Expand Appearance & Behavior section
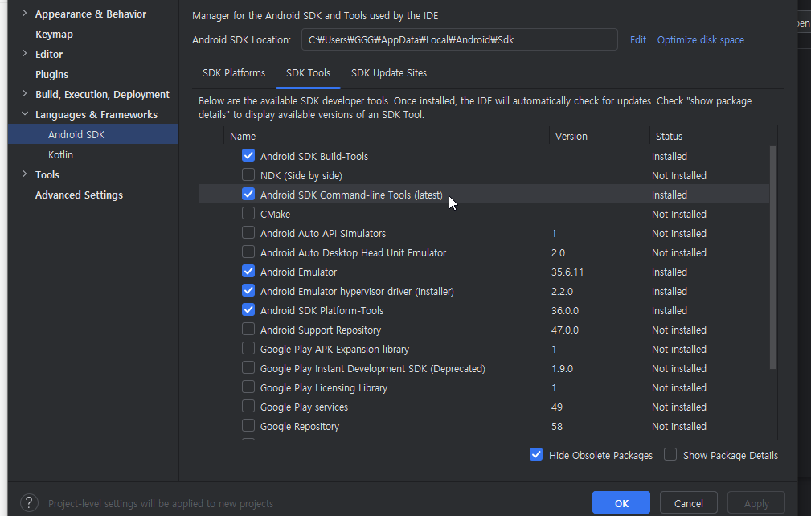This screenshot has height=516, width=811. [x=24, y=14]
